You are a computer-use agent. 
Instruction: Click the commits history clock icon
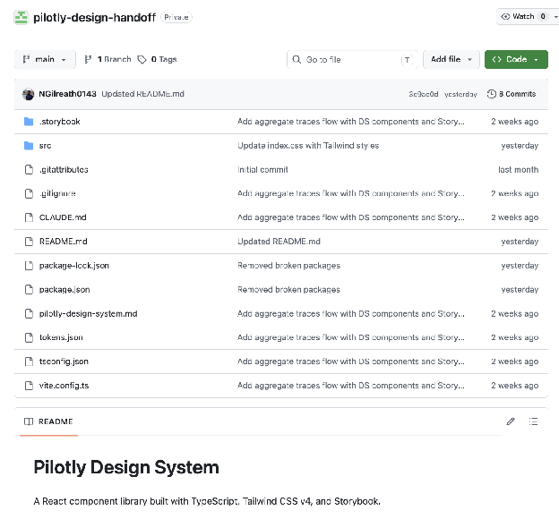[491, 94]
